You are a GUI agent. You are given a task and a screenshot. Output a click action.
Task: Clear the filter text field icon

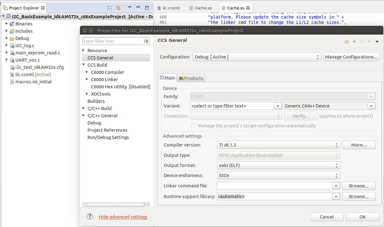point(146,41)
